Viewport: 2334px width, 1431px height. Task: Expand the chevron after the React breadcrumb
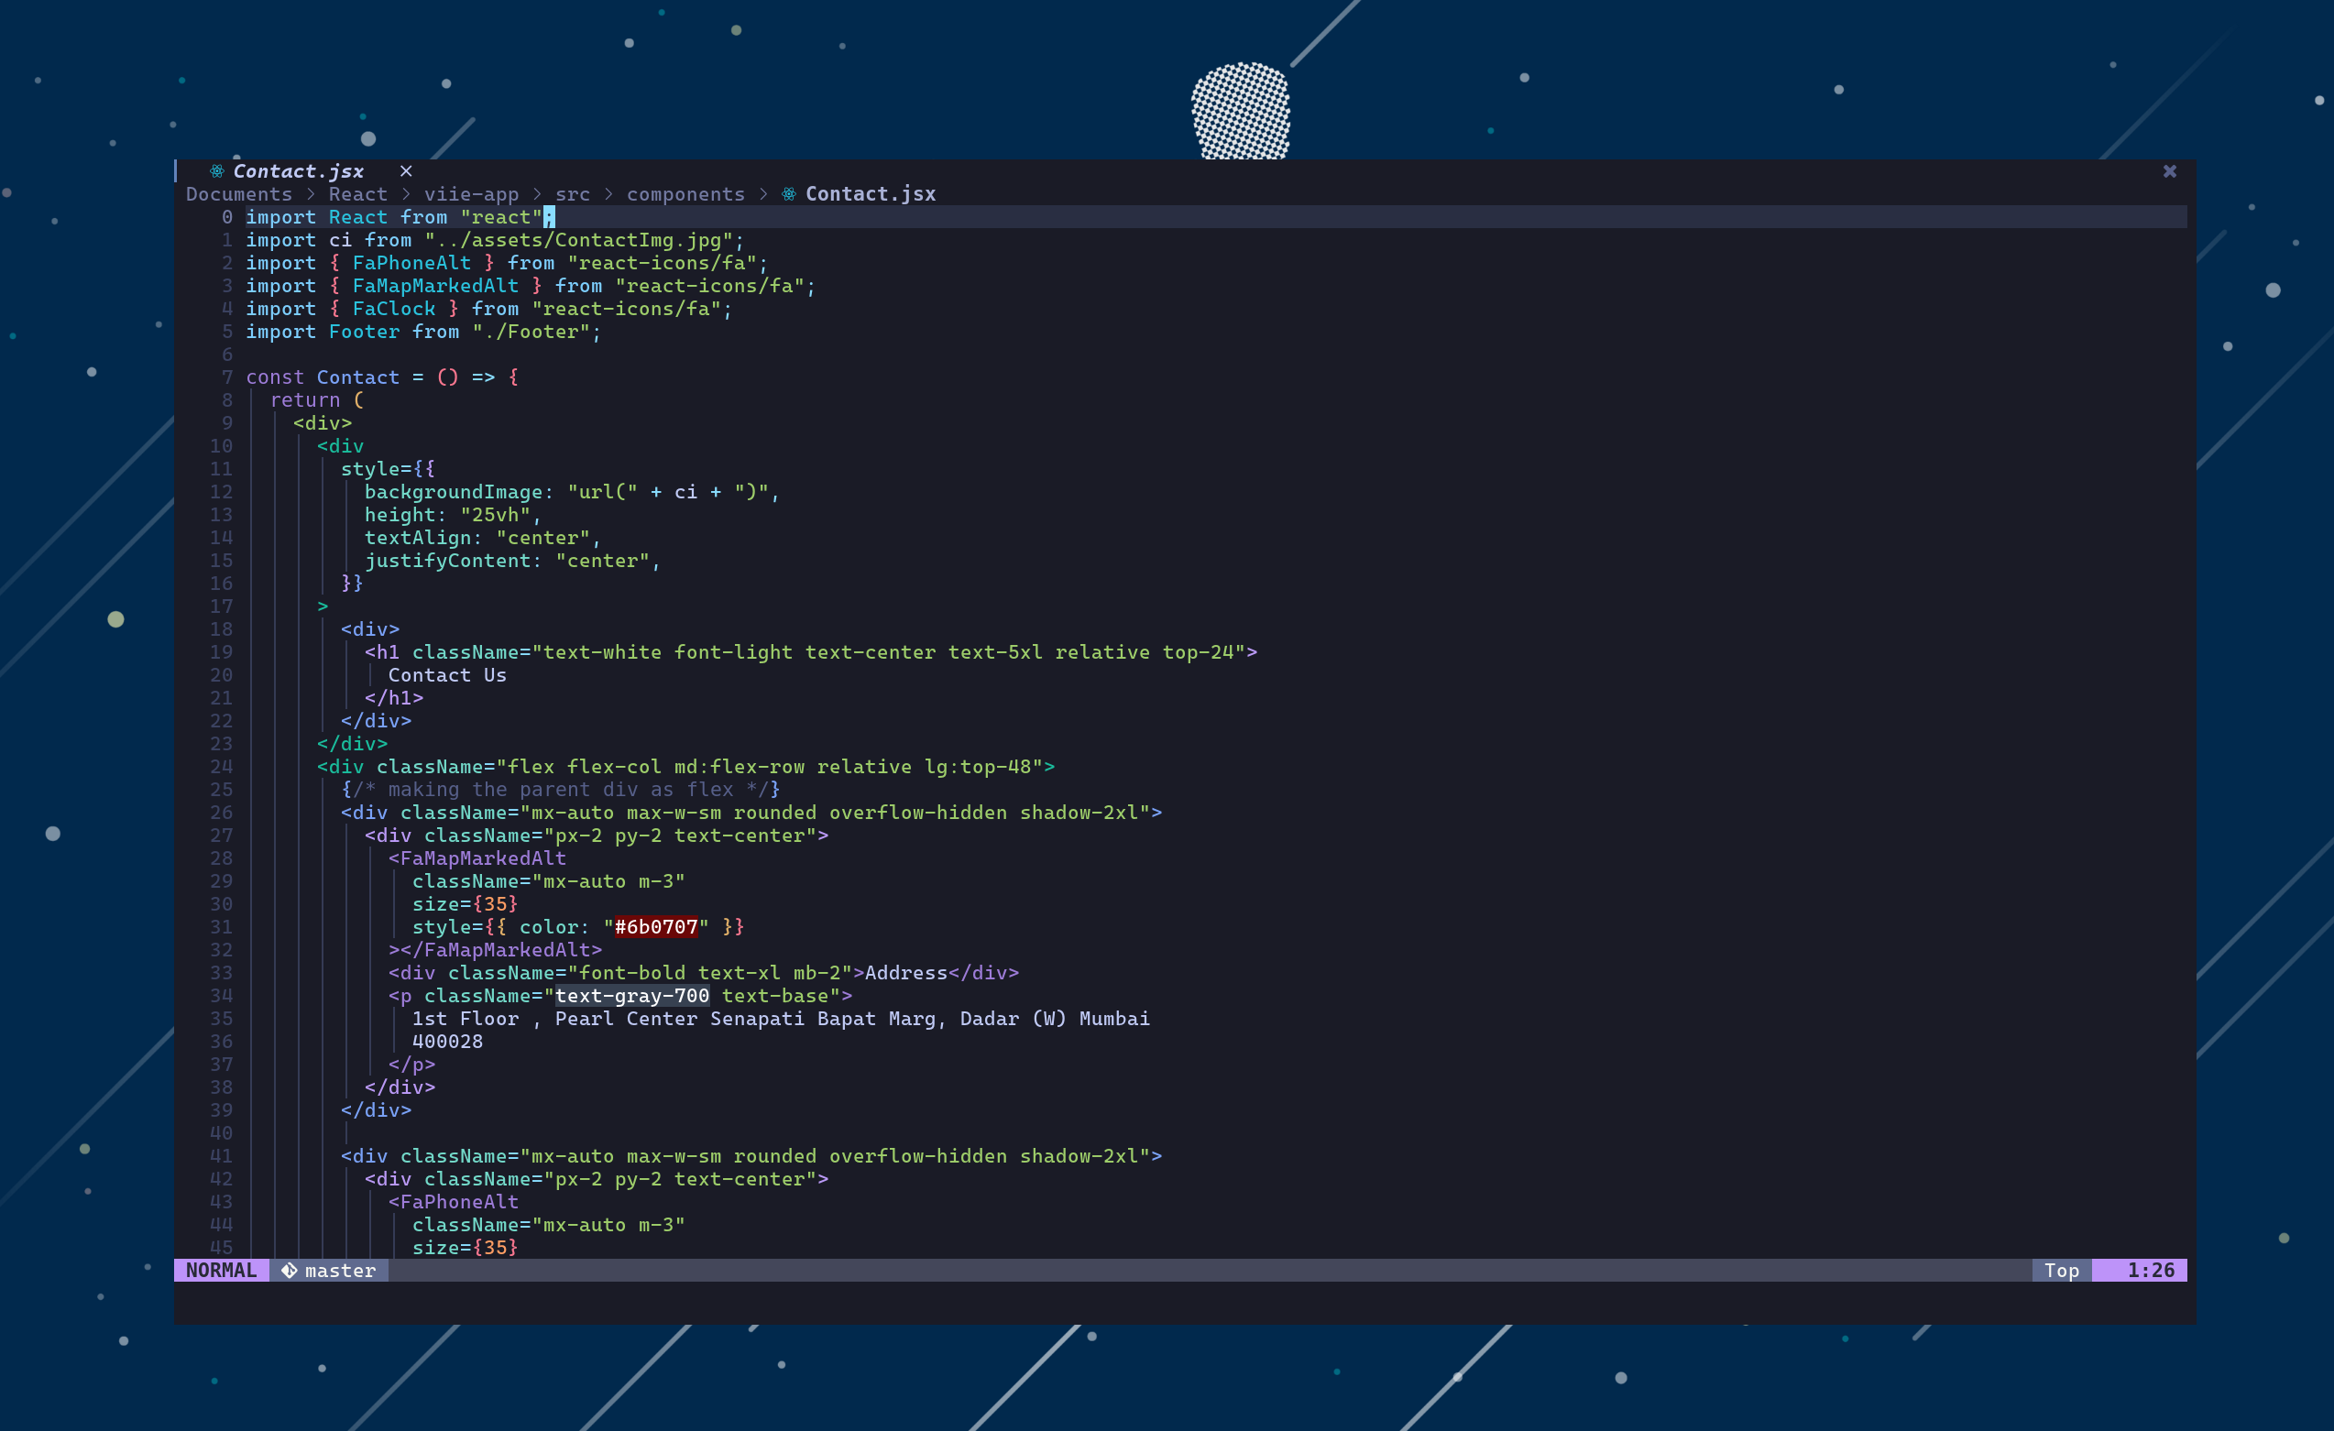[x=405, y=194]
